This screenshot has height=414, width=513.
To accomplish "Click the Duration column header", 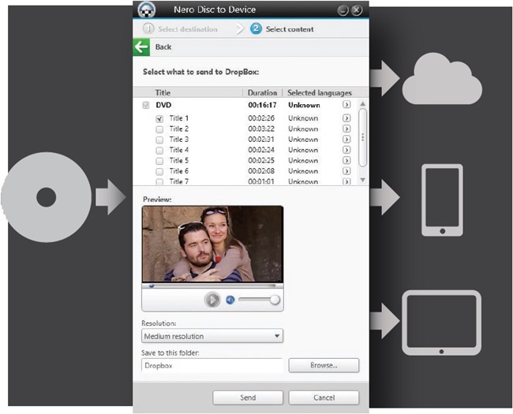I will point(262,93).
